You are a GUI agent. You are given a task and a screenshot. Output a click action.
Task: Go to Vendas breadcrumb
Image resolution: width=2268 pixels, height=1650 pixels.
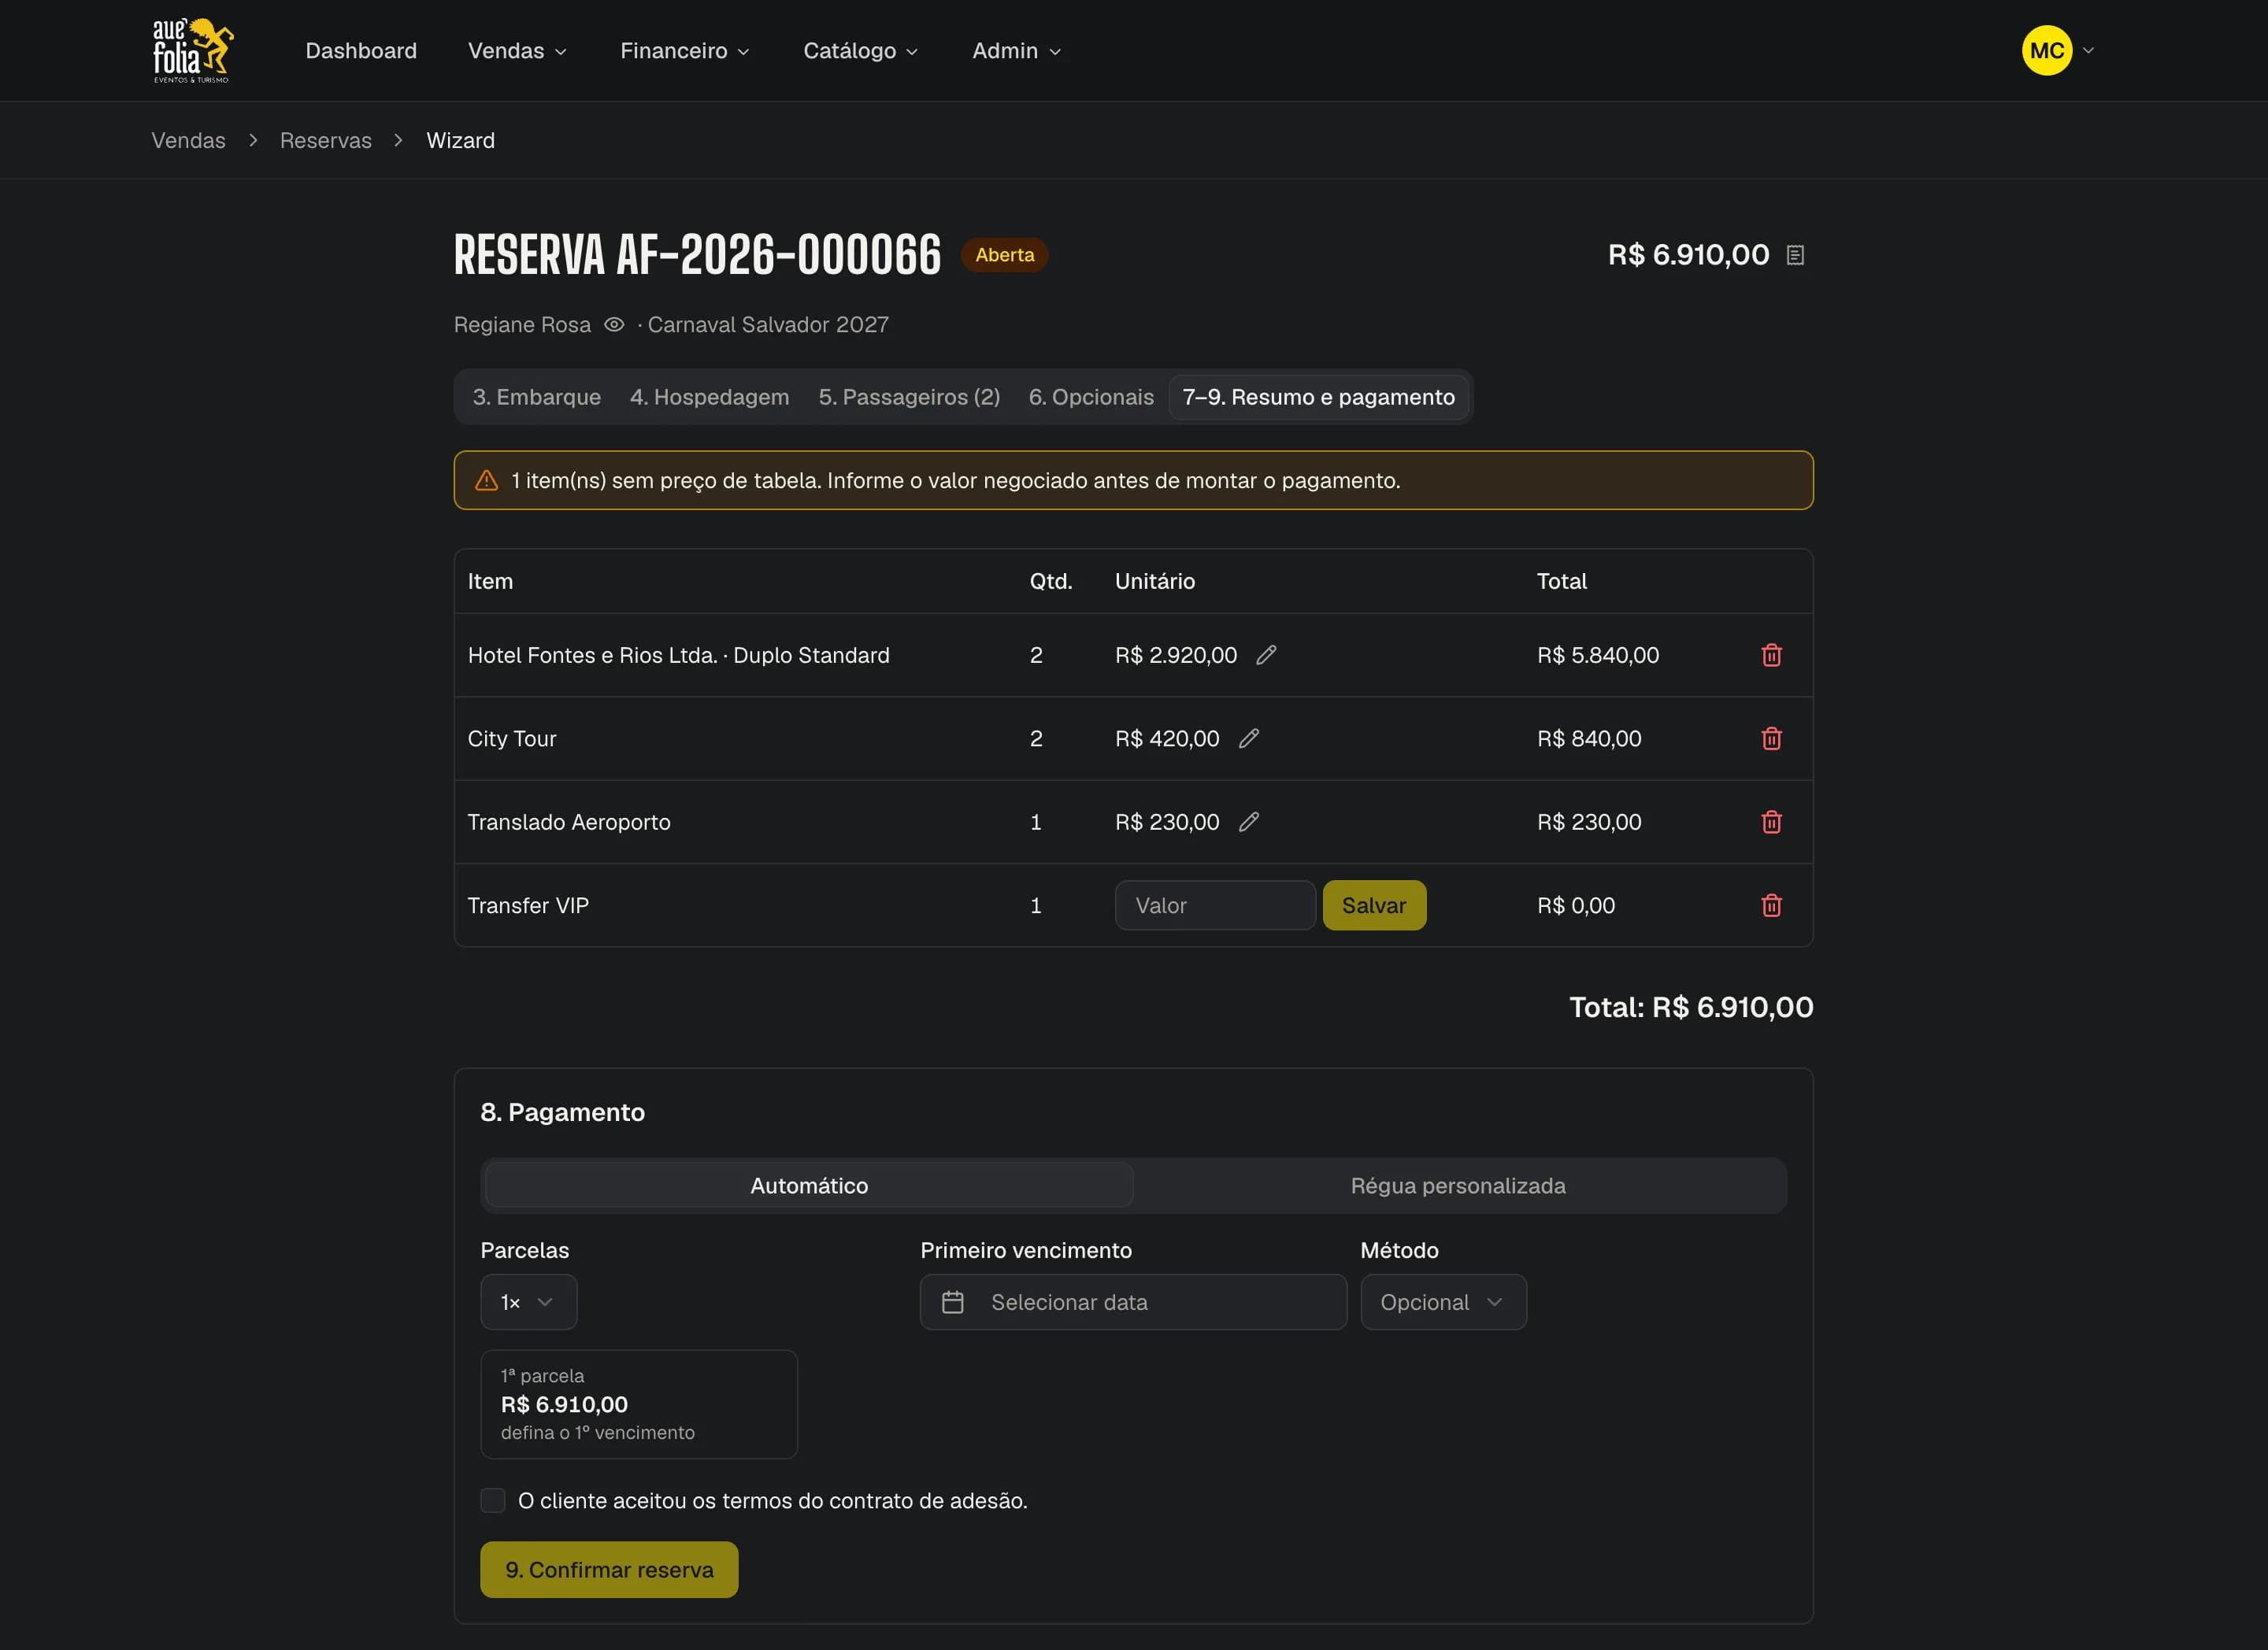[x=188, y=140]
